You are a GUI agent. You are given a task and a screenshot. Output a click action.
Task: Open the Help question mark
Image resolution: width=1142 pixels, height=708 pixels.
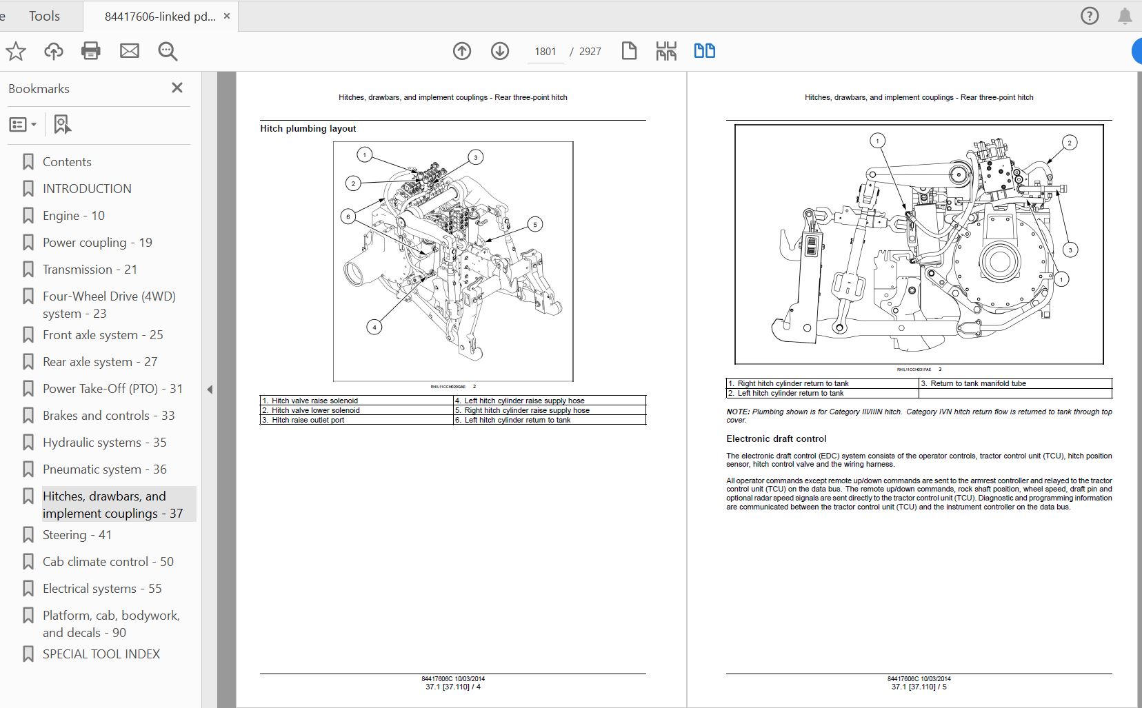click(1090, 15)
